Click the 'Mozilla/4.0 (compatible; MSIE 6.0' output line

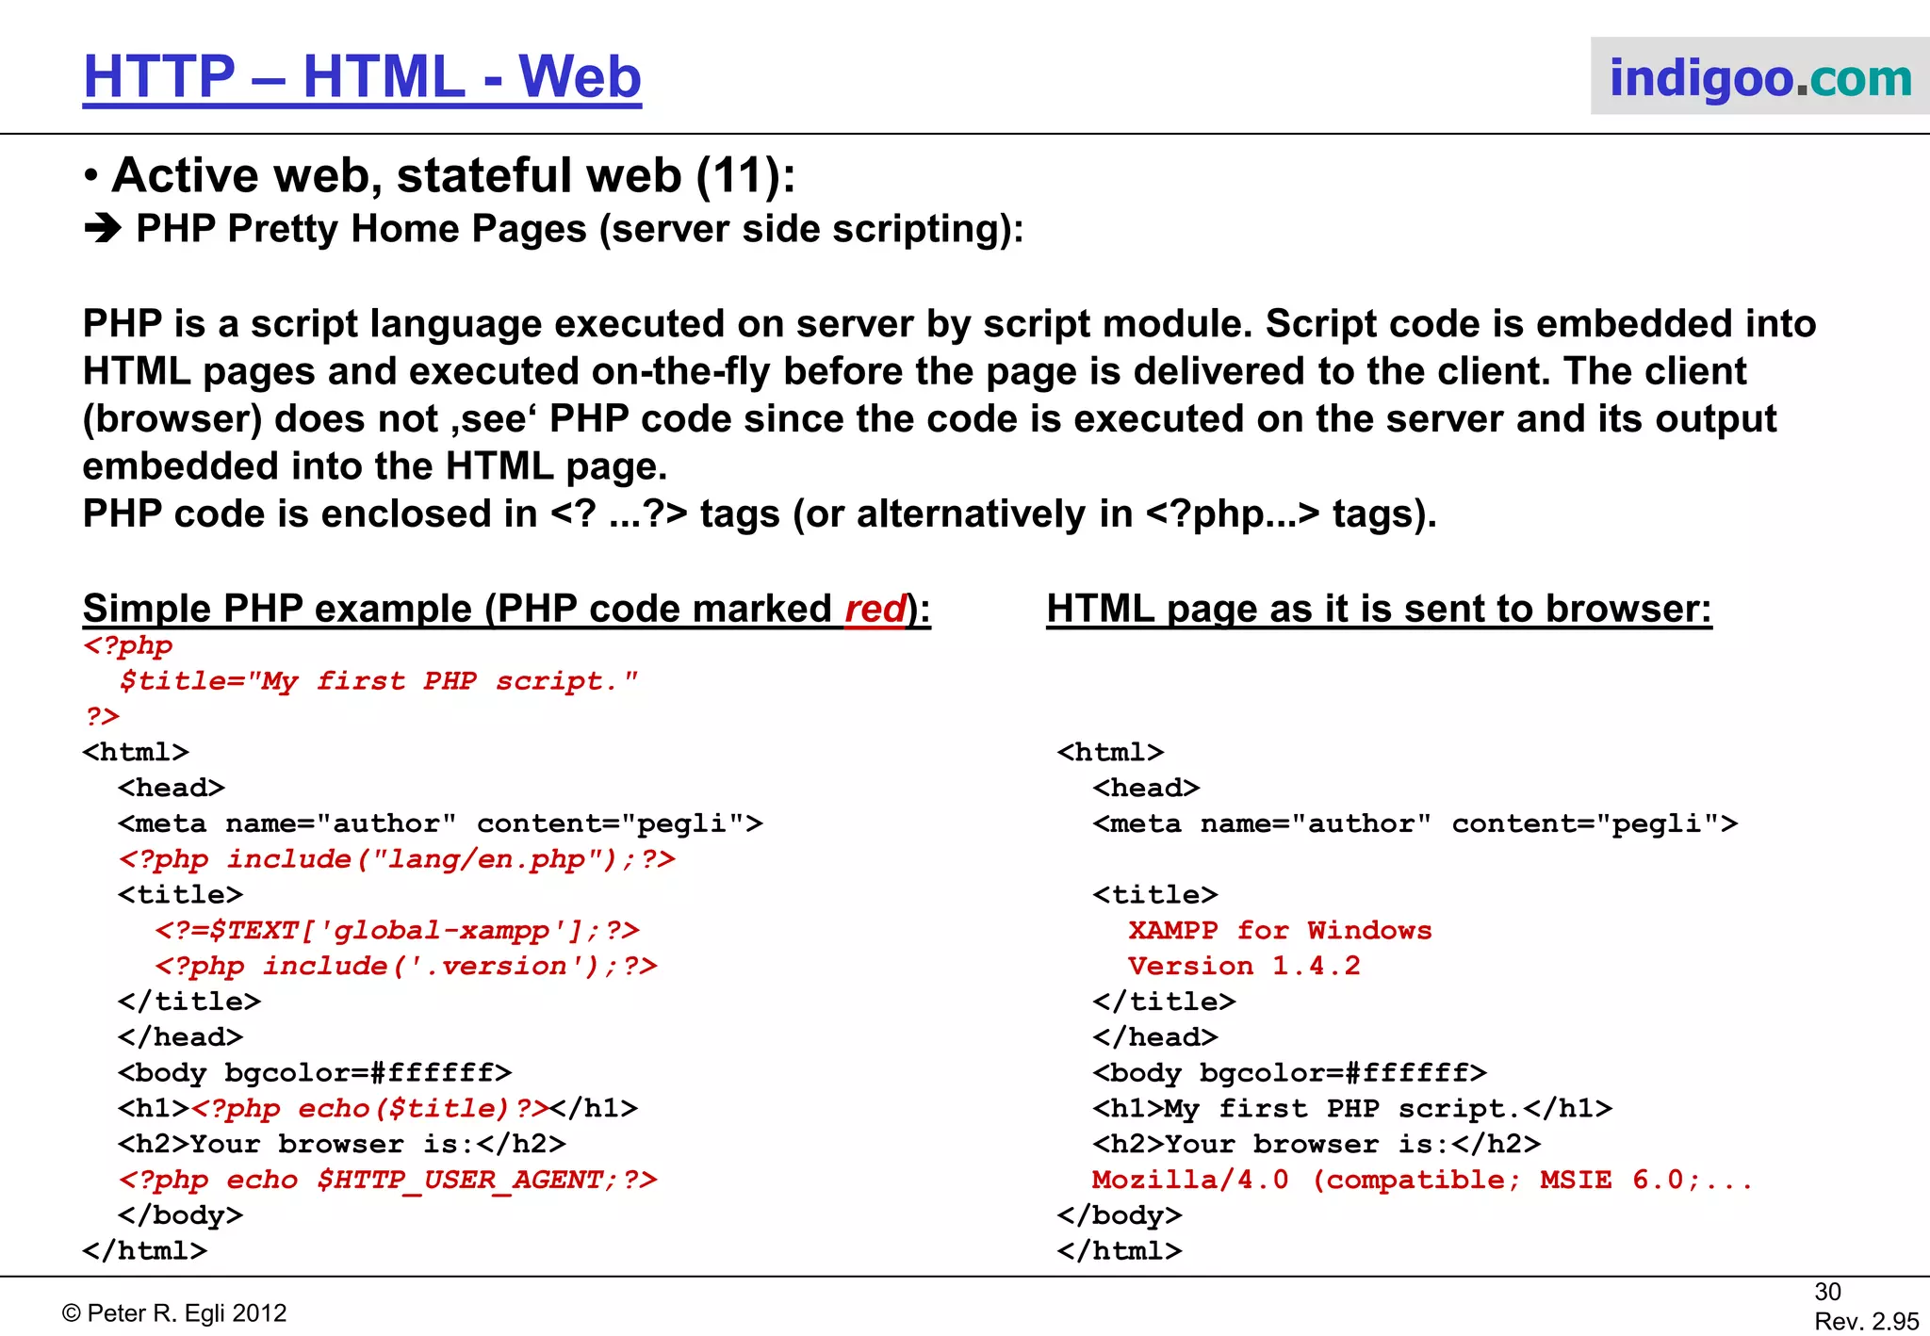point(1421,1181)
